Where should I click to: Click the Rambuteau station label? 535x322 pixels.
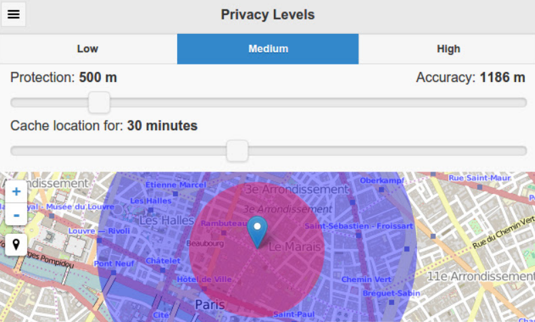224,224
